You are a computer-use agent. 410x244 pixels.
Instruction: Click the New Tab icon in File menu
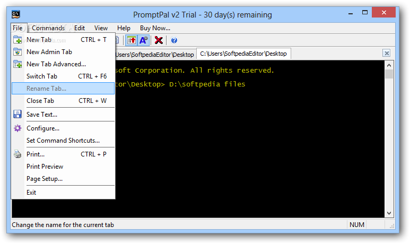pos(18,40)
